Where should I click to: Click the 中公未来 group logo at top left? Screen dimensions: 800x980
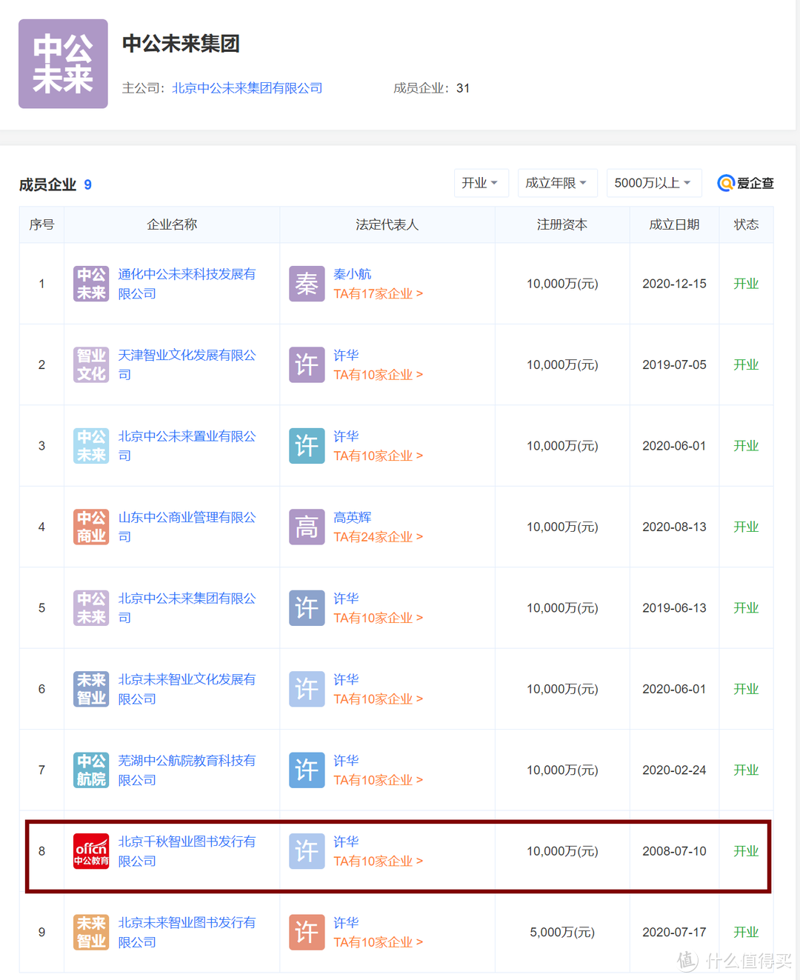63,63
